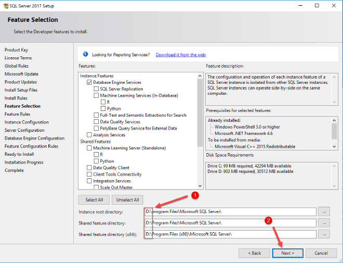Browse for the instance root directory
The height and width of the screenshot is (263, 343).
tap(325, 211)
